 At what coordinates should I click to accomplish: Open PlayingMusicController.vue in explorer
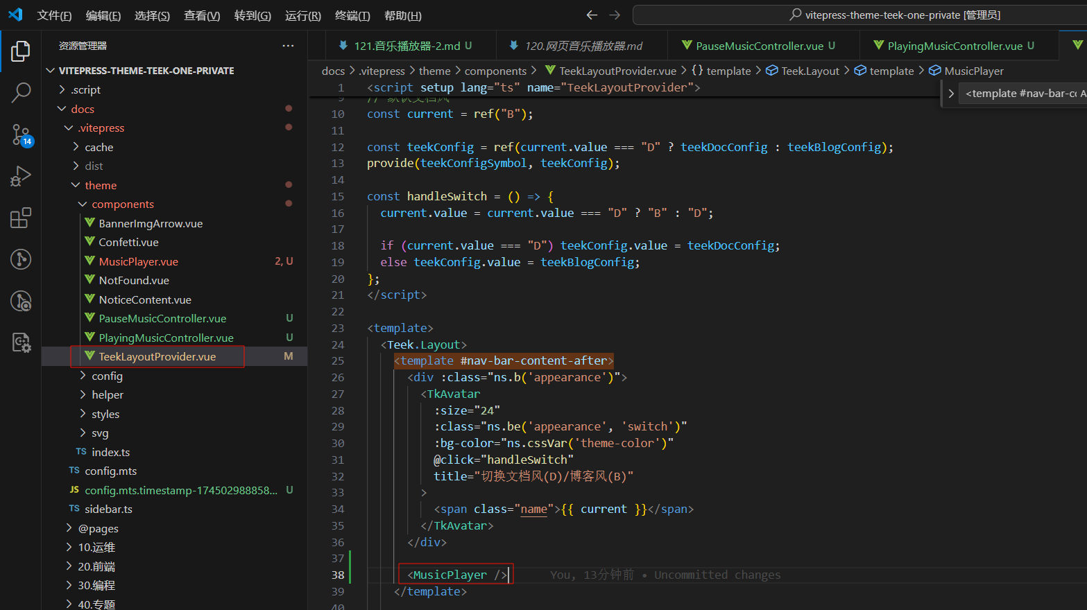166,338
